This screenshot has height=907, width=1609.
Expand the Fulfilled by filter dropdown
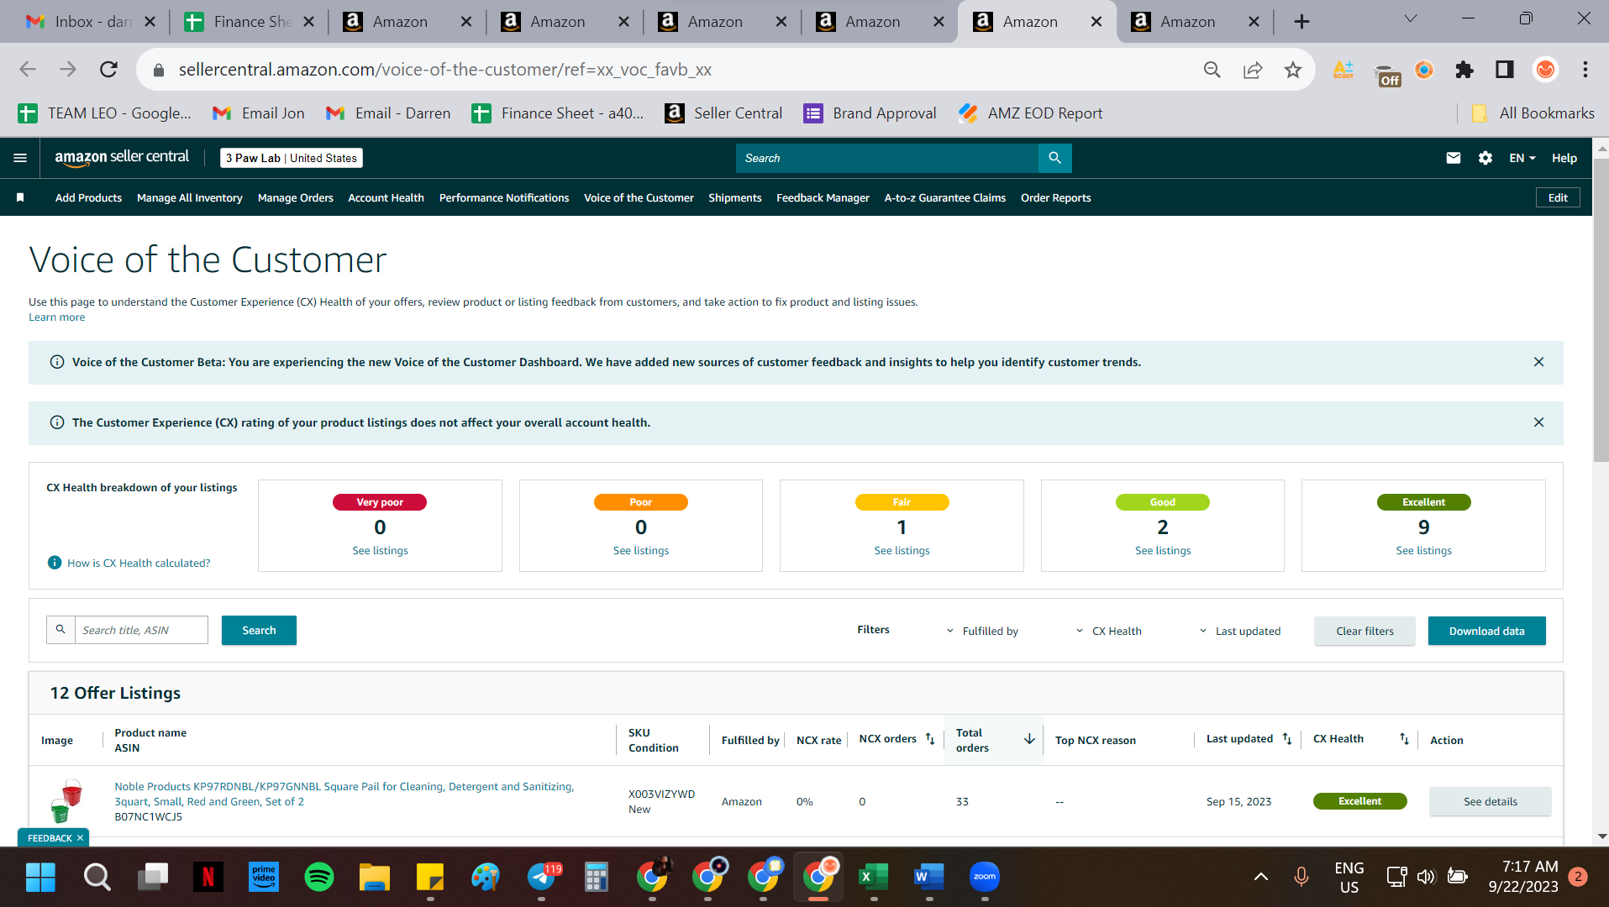pyautogui.click(x=982, y=631)
